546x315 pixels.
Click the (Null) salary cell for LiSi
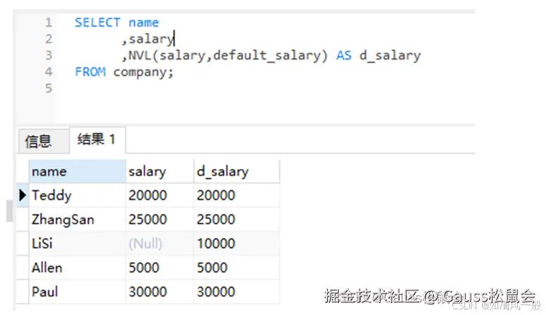pos(160,243)
